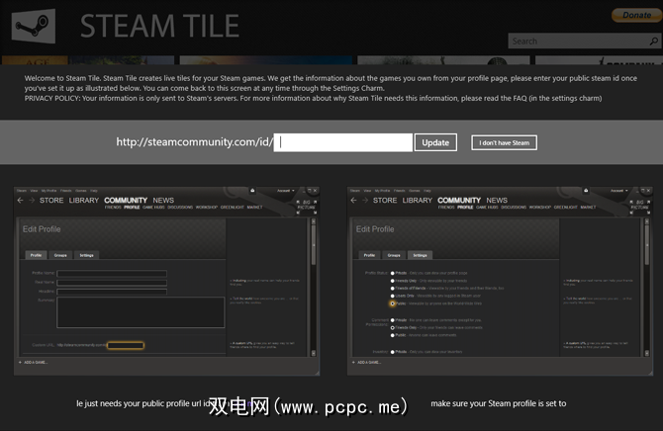Click forward arrow in right Steam screenshot
This screenshot has width=663, height=431.
365,201
